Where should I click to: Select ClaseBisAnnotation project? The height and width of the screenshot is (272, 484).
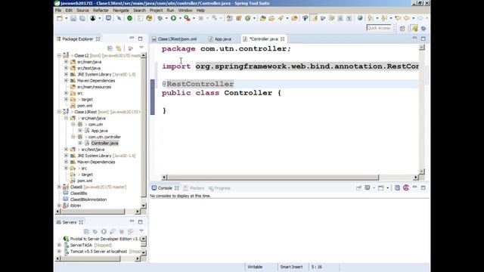coord(88,199)
